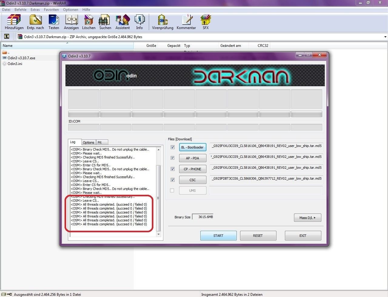Uncheck the CP PHONE checkbox
This screenshot has width=388, height=297.
172,169
